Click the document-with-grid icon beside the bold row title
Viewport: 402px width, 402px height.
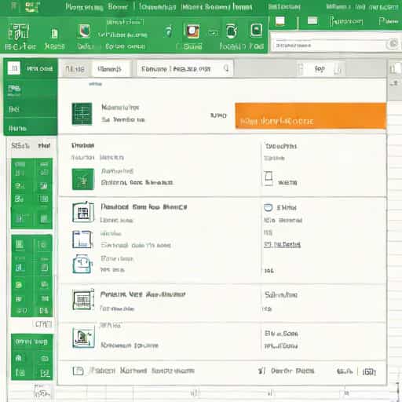(83, 212)
